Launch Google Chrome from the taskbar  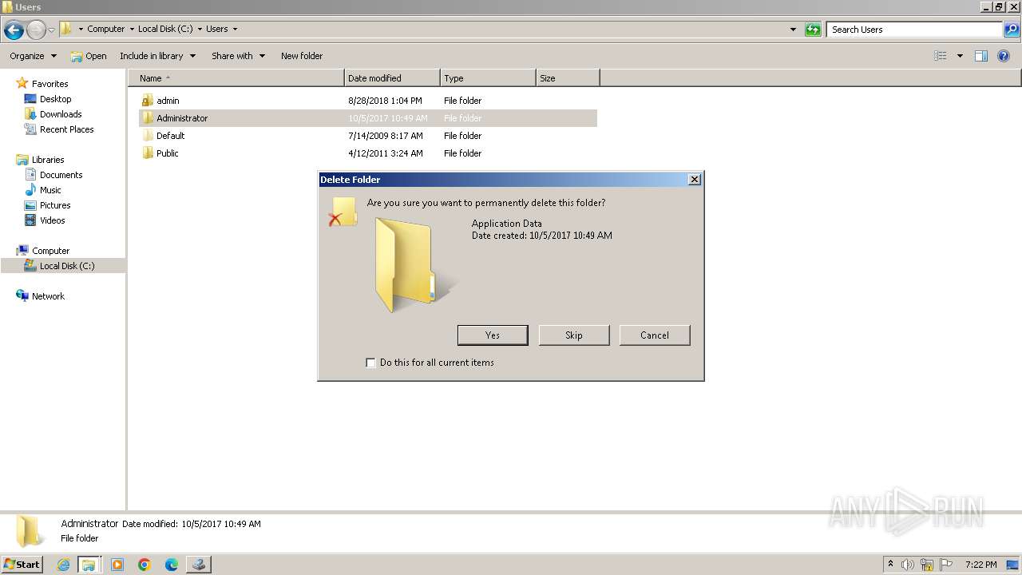(x=145, y=565)
